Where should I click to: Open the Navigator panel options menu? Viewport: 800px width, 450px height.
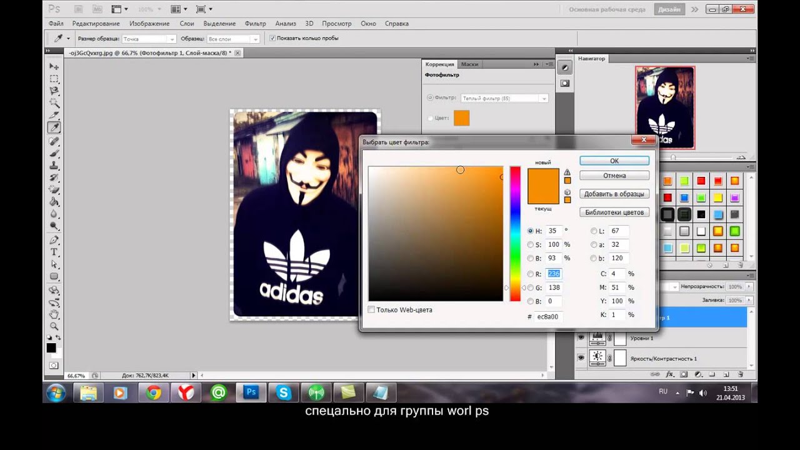[x=749, y=58]
